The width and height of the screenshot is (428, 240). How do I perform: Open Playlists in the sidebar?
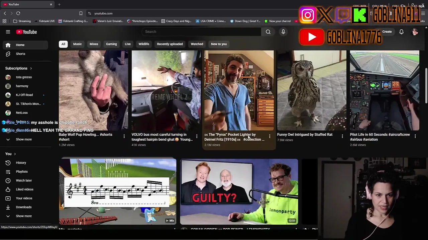pyautogui.click(x=25, y=172)
